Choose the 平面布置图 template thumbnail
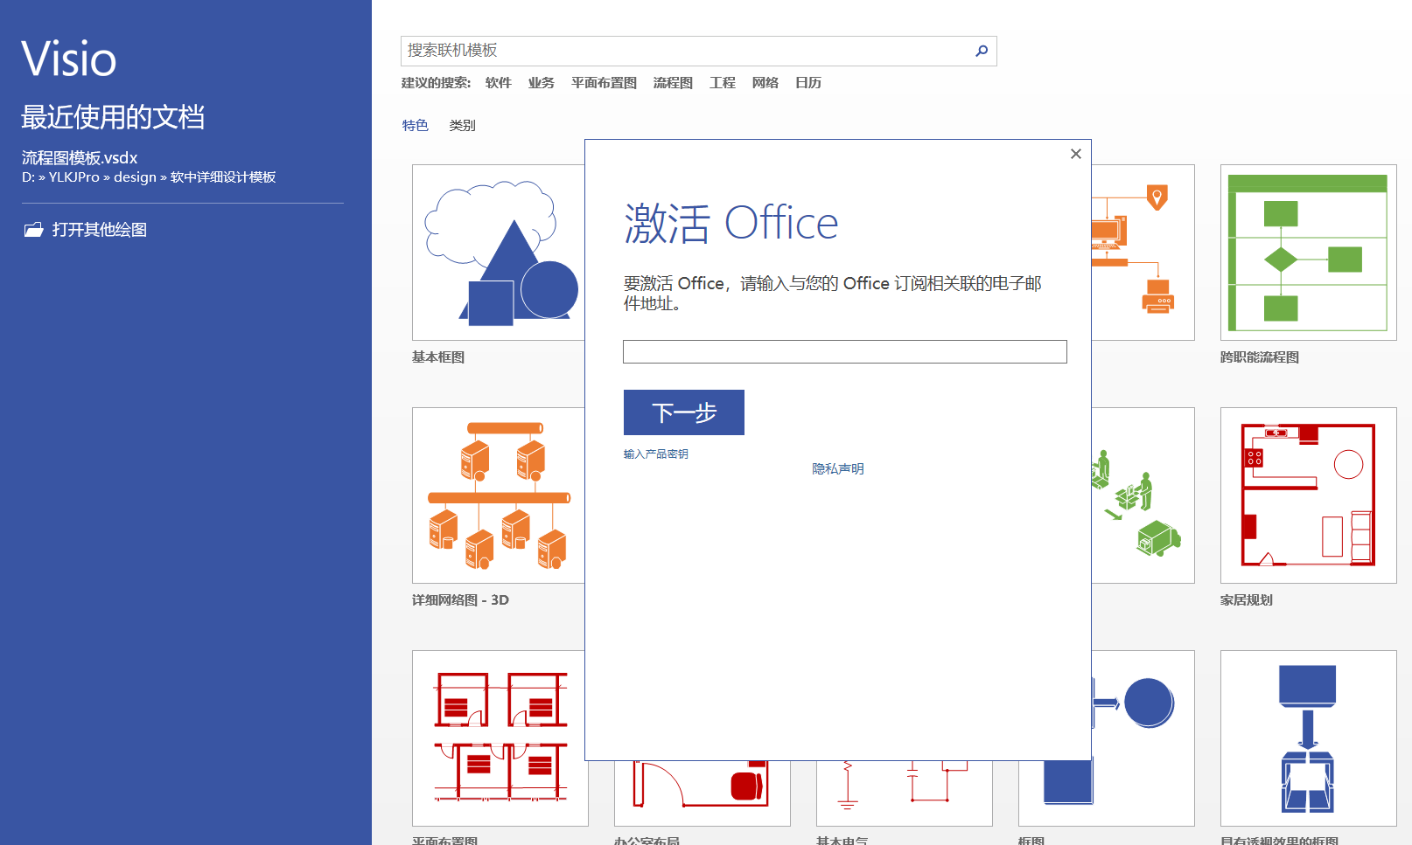 500,738
